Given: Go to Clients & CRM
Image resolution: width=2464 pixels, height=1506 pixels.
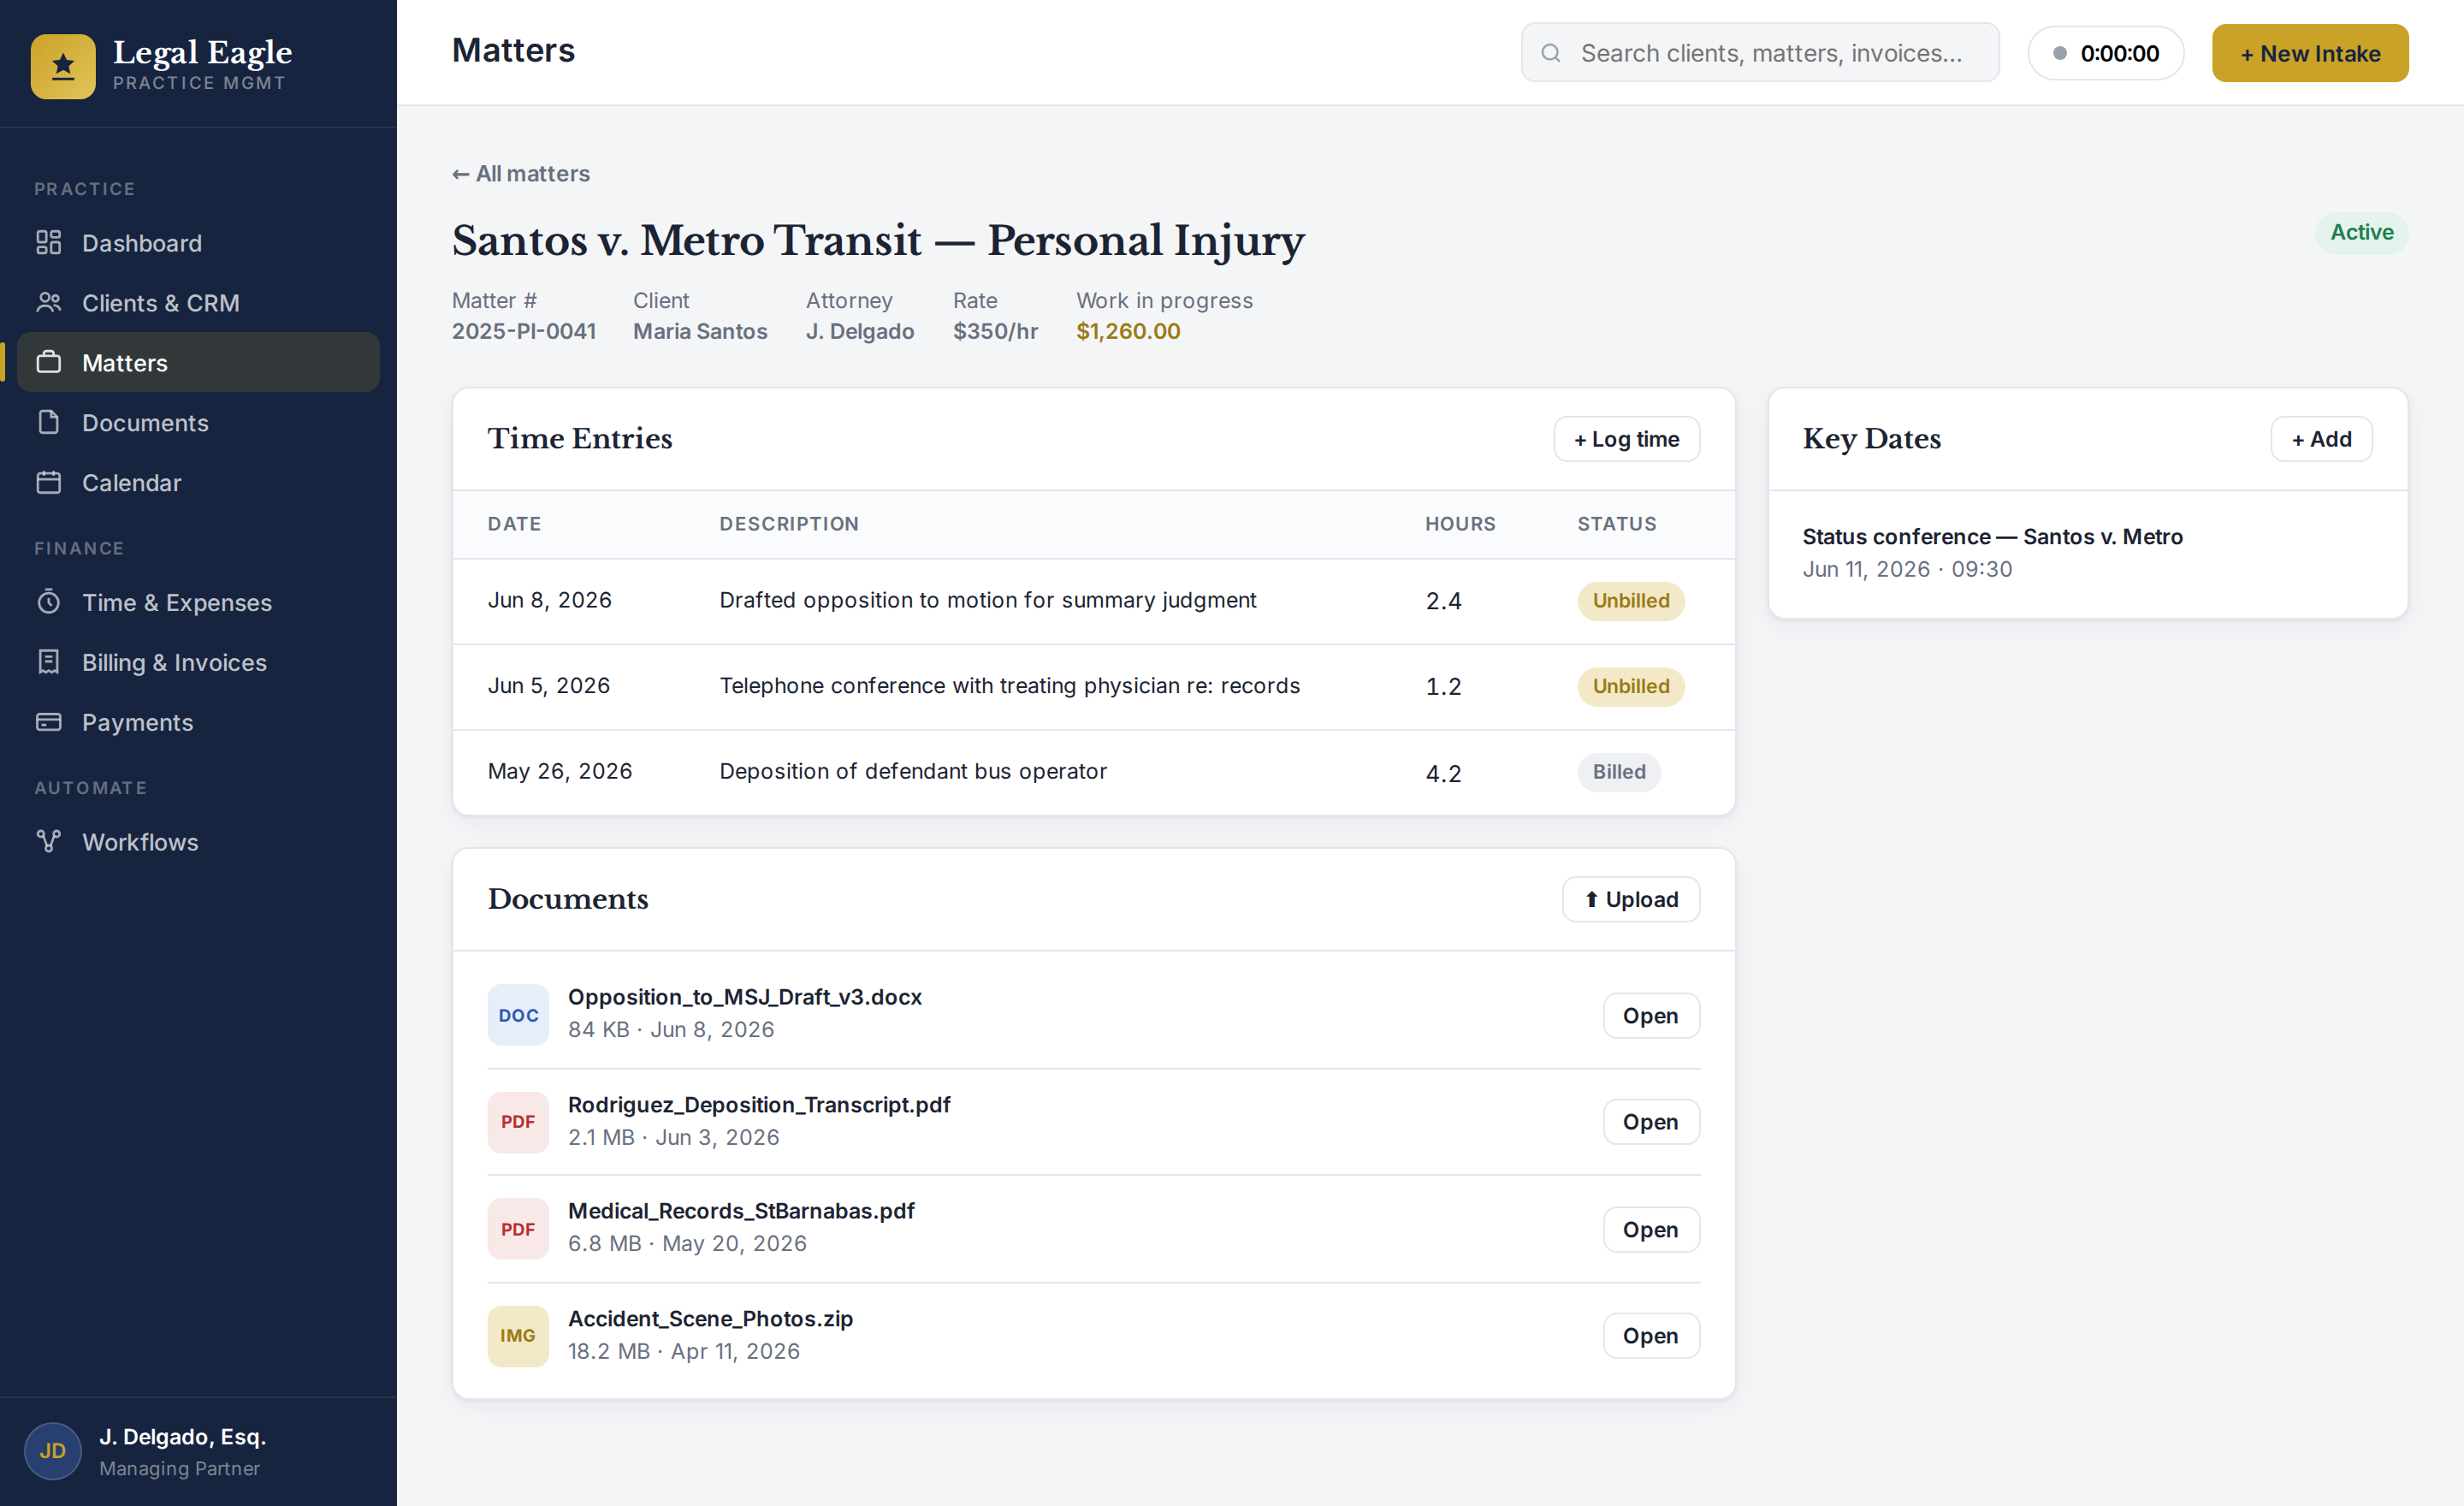Looking at the screenshot, I should coord(198,302).
